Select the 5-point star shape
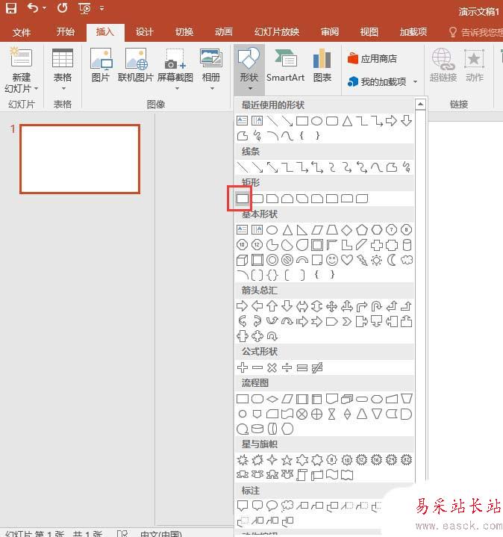This screenshot has width=503, height=537. [x=287, y=459]
